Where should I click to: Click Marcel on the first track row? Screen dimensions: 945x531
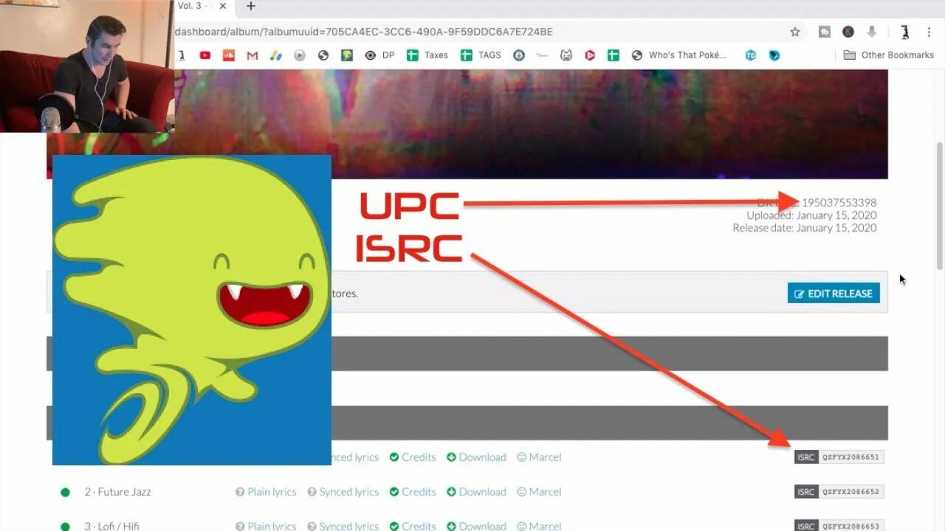coord(539,457)
